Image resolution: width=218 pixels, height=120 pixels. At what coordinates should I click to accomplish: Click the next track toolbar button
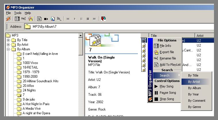[94, 19]
